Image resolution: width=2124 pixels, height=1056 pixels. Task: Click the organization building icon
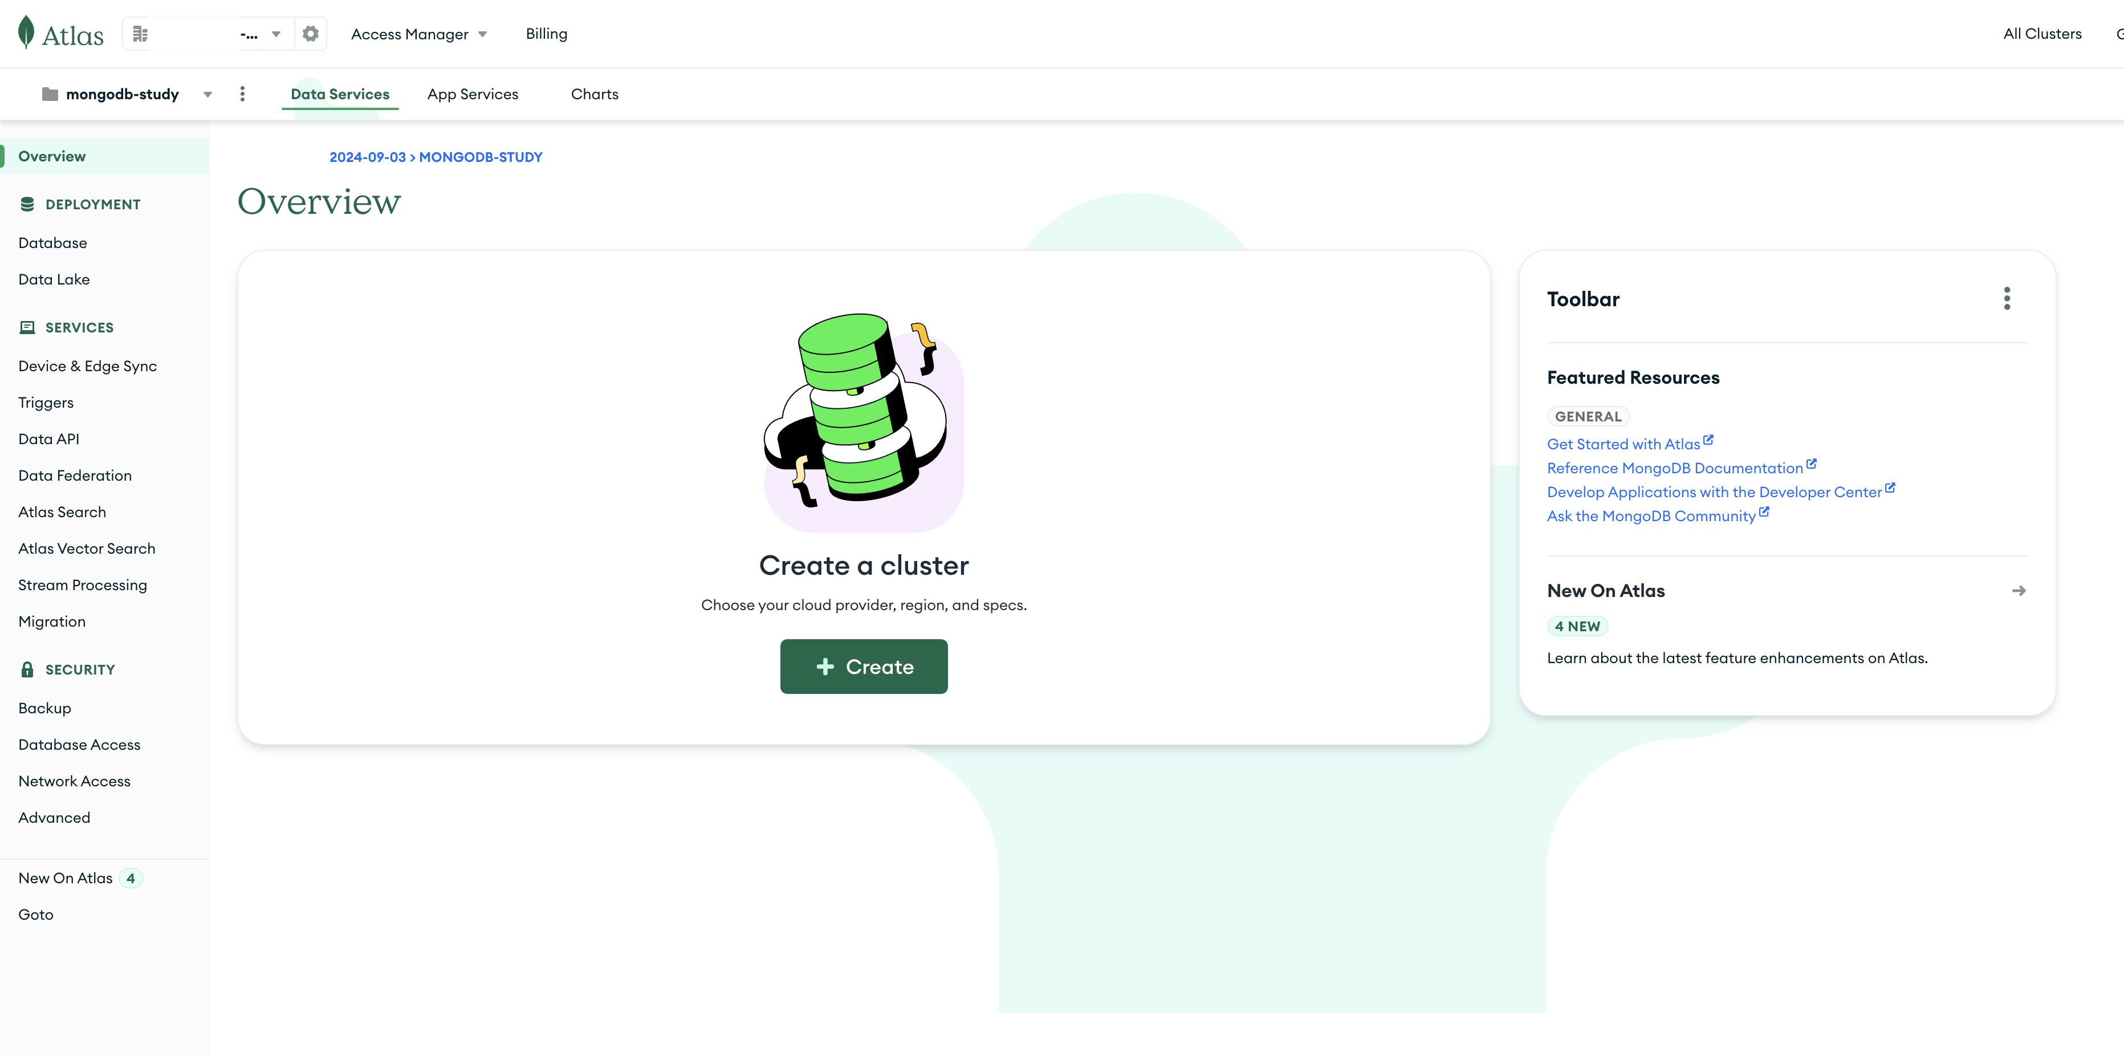click(x=140, y=34)
